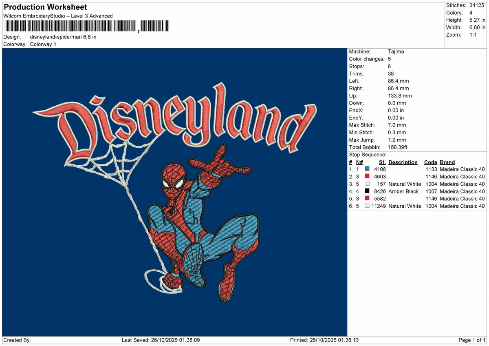Screen dimensions: 489x346
Task: Select stitch count "4106" in row 1
Action: (380, 169)
